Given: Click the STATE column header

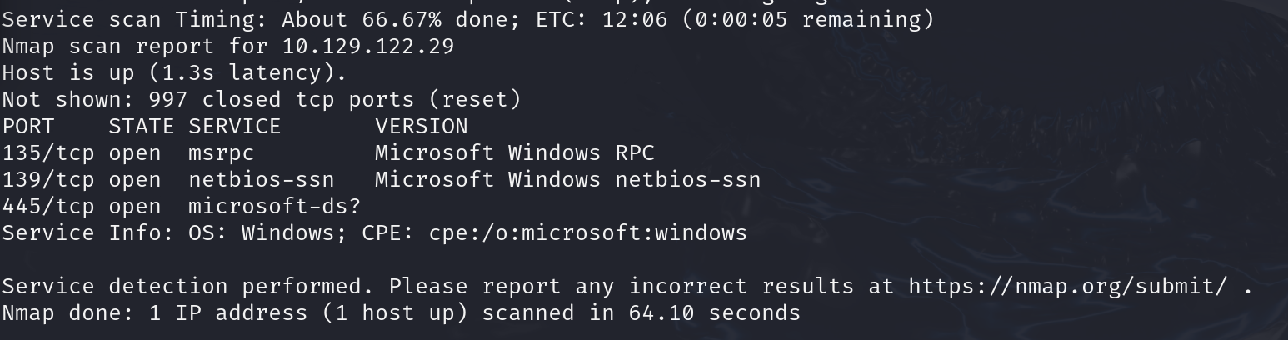Looking at the screenshot, I should point(141,127).
